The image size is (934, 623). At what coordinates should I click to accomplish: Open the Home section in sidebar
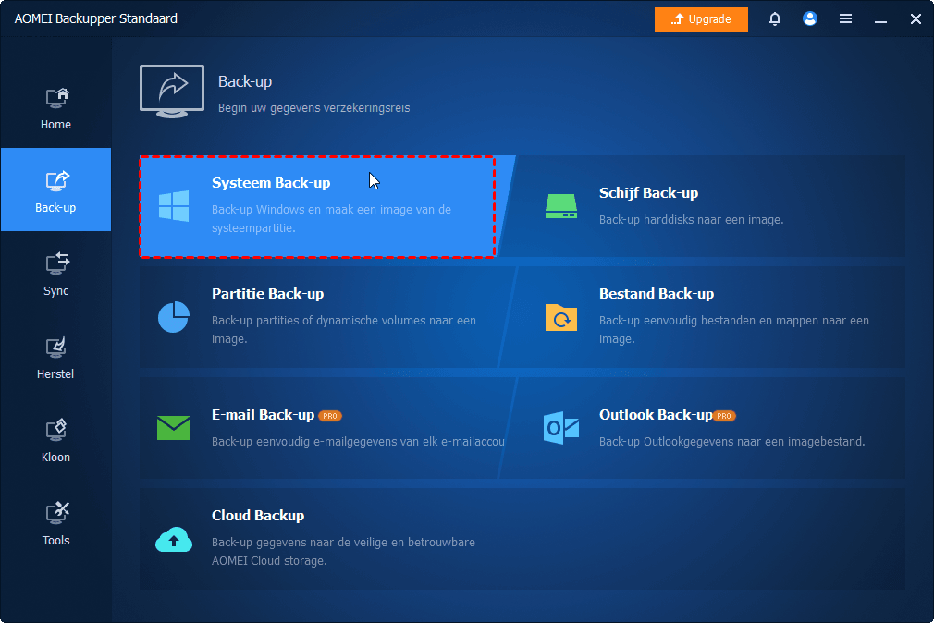pyautogui.click(x=56, y=108)
